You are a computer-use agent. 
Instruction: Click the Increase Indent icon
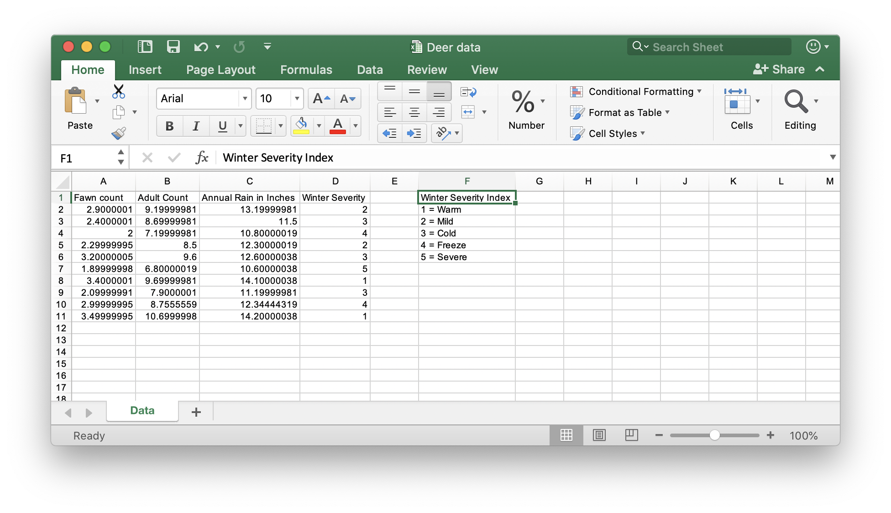coord(414,133)
